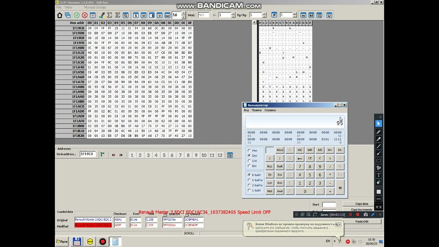Click the Calculator icon on the taskbar
This screenshot has height=247, width=439.
pos(115,242)
